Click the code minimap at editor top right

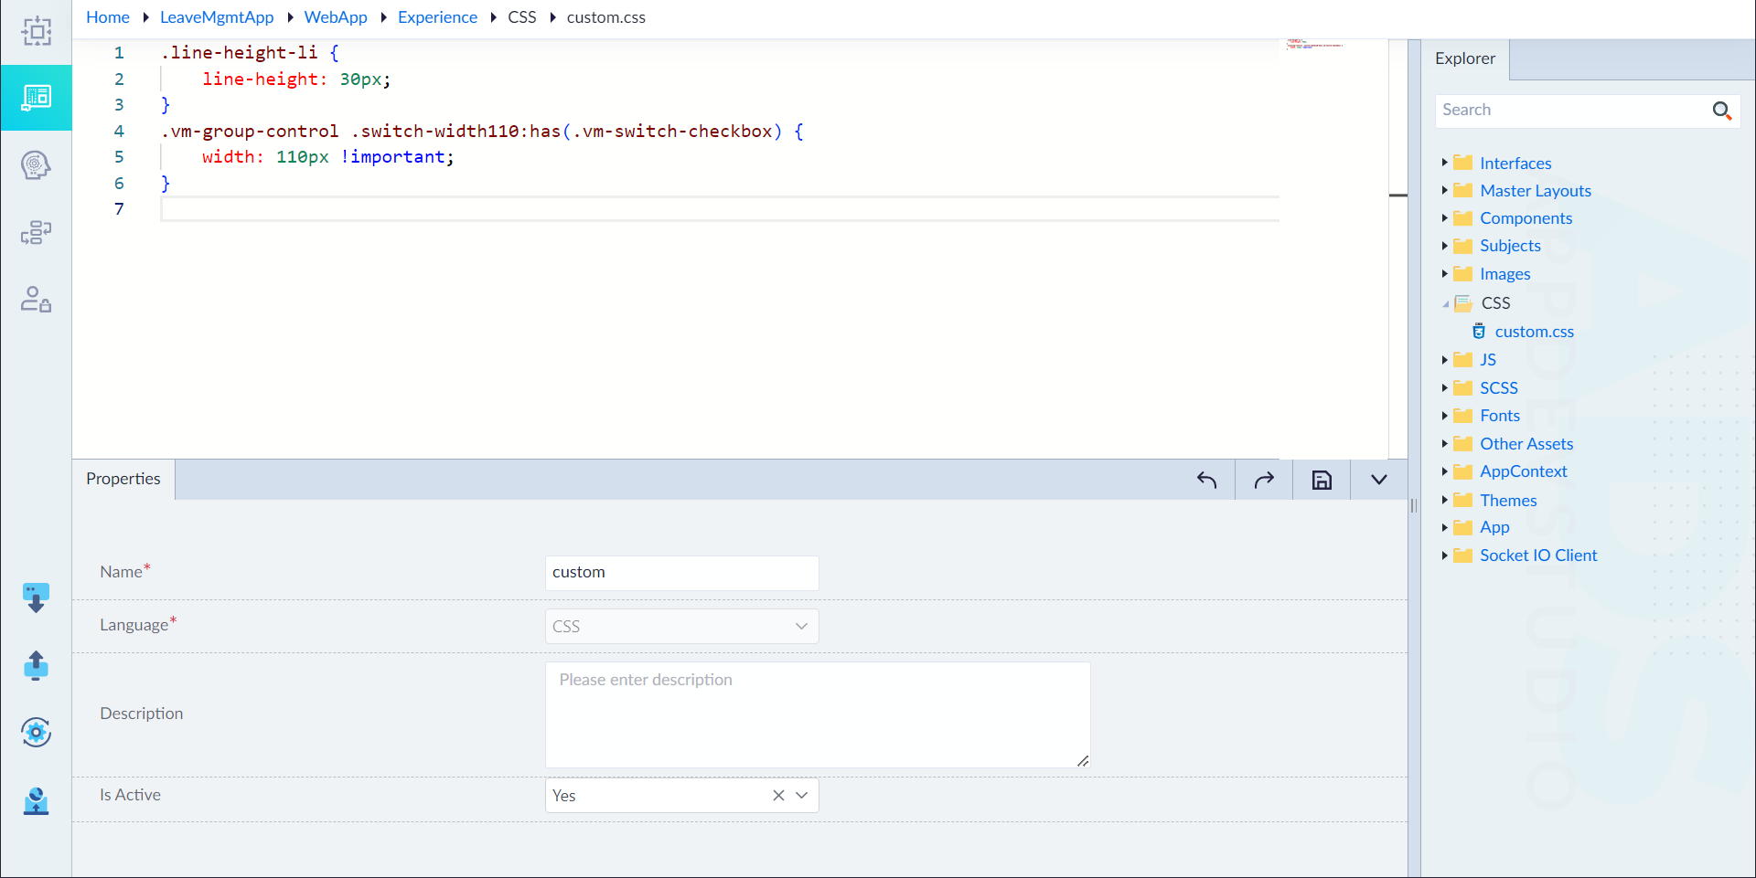[1314, 44]
